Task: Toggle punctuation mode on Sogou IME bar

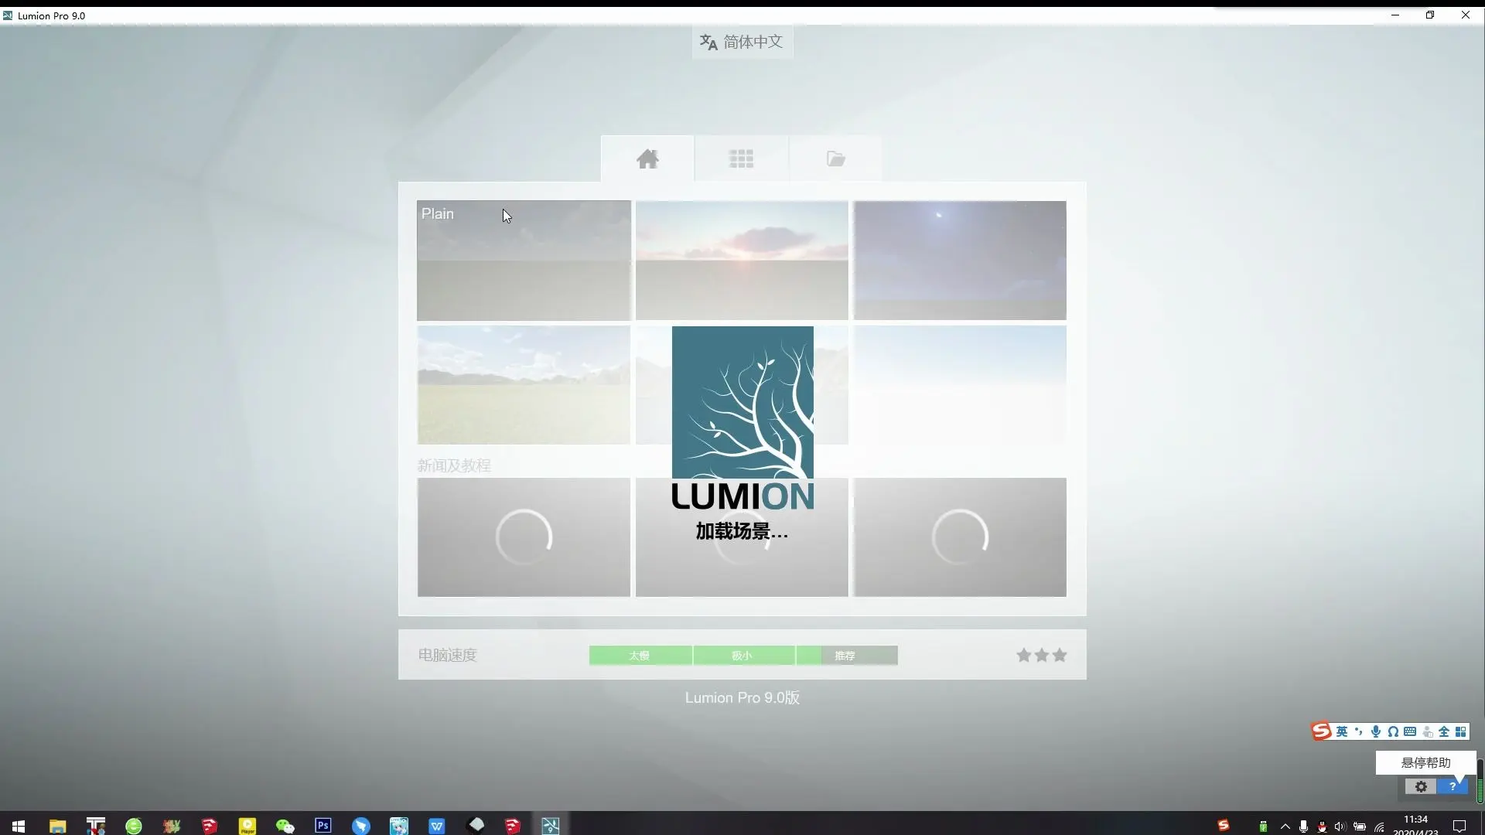Action: click(1359, 731)
